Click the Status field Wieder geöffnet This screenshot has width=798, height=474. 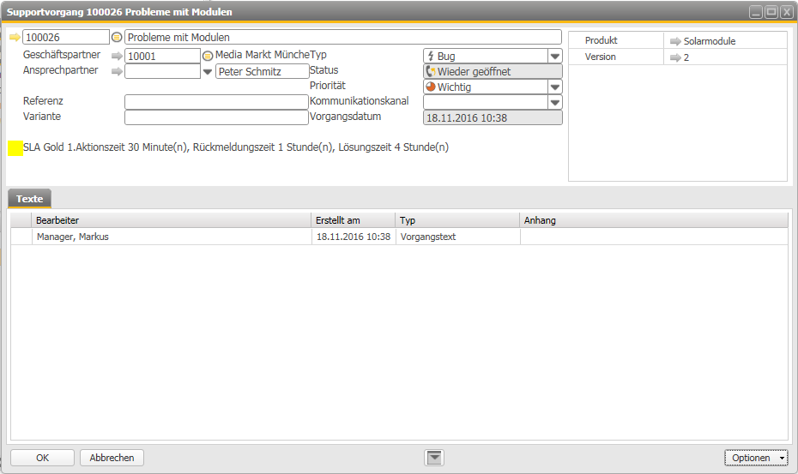[x=493, y=71]
